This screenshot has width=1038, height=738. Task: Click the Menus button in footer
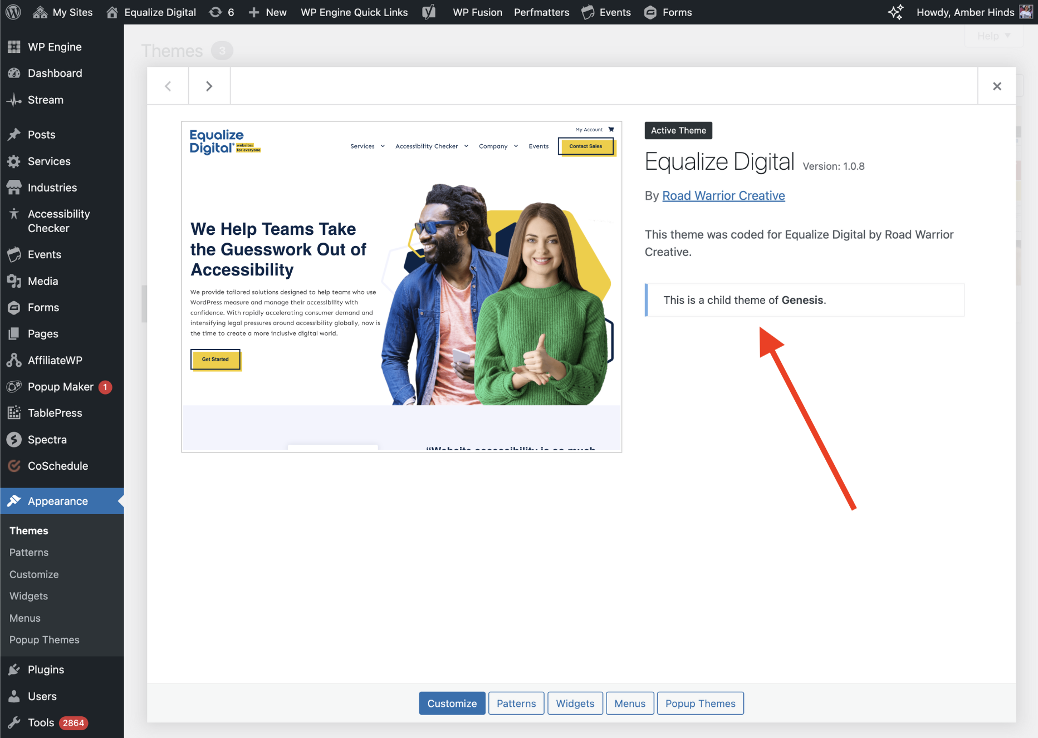coord(630,703)
